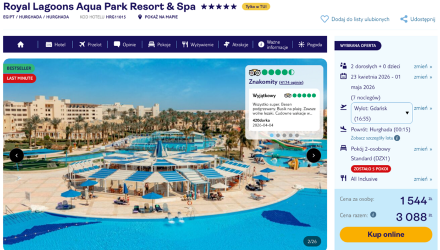Click the Udostępnij share icon
Image resolution: width=440 pixels, height=250 pixels.
tap(404, 19)
